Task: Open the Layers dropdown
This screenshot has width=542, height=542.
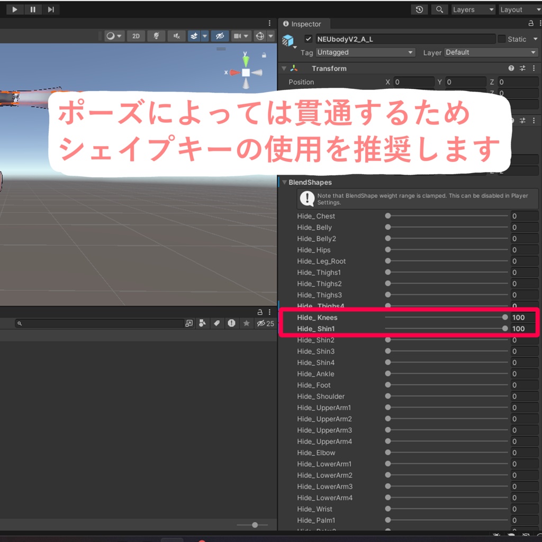Action: (x=473, y=10)
